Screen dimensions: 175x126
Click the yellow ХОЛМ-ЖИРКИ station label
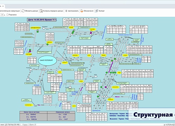(x=115, y=87)
